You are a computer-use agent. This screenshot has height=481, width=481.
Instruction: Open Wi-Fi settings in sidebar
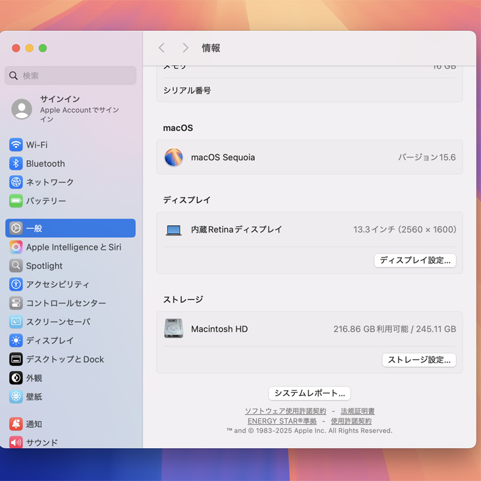tap(36, 145)
